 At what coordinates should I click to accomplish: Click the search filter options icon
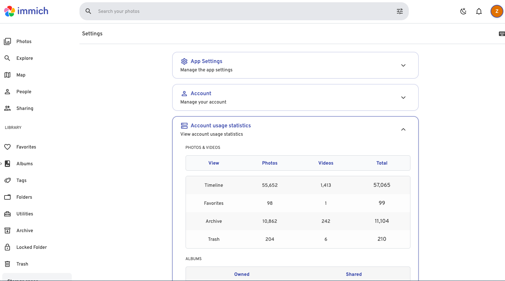click(x=399, y=11)
